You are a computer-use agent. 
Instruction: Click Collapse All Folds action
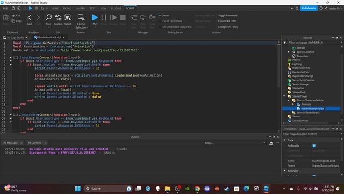tap(228, 27)
